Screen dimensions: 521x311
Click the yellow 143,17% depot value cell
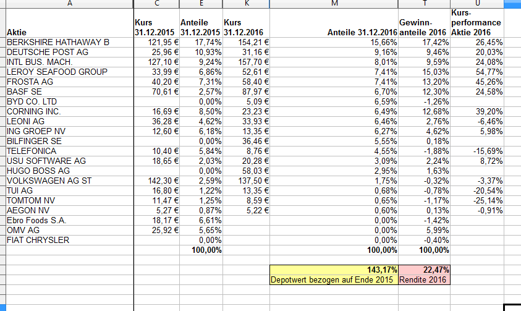pyautogui.click(x=334, y=270)
